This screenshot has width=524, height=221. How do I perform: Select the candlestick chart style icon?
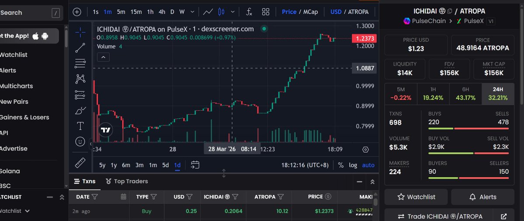coord(221,12)
